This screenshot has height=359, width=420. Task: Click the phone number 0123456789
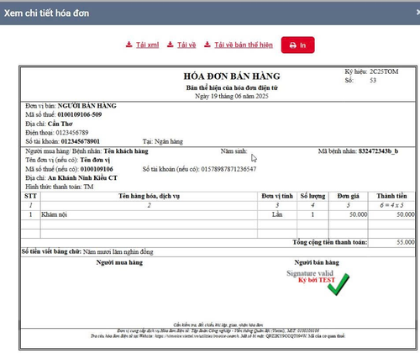pos(72,132)
